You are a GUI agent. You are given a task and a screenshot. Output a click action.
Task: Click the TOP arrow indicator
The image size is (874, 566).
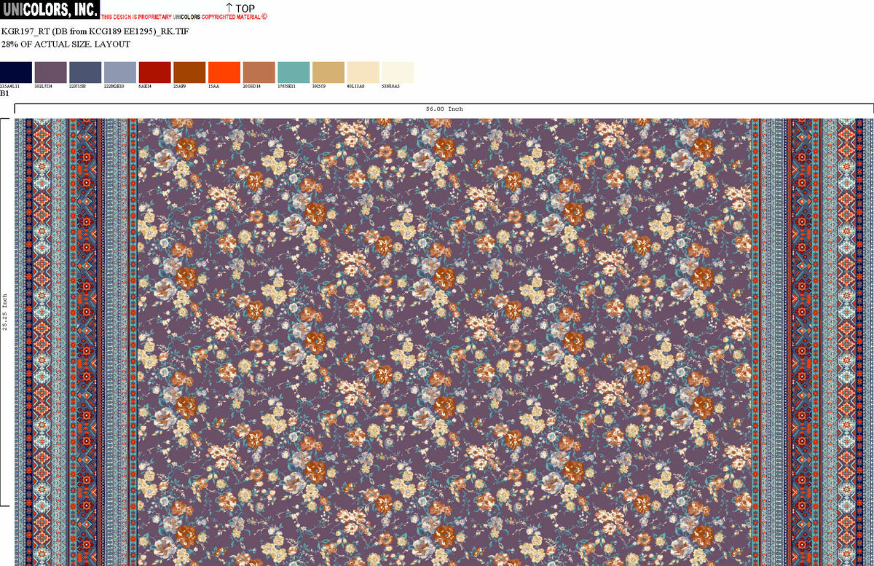coord(240,8)
